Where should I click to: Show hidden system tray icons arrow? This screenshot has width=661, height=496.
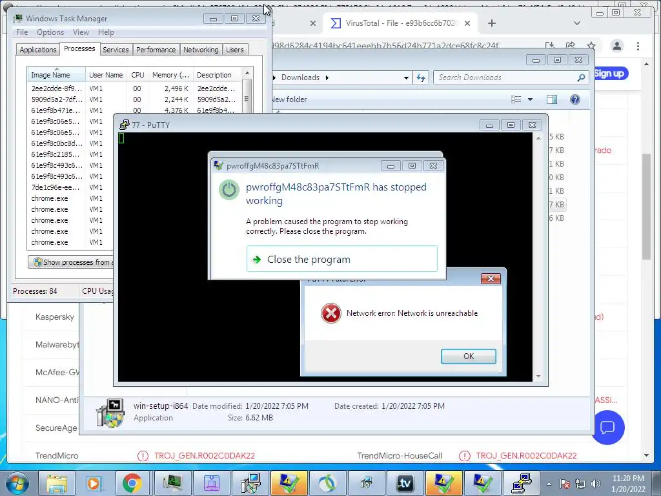tap(549, 484)
